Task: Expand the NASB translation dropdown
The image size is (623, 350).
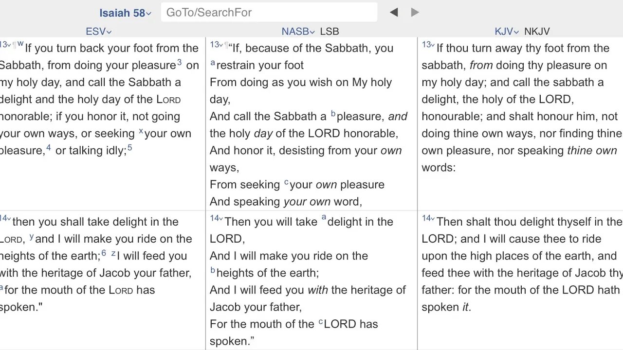Action: 298,32
